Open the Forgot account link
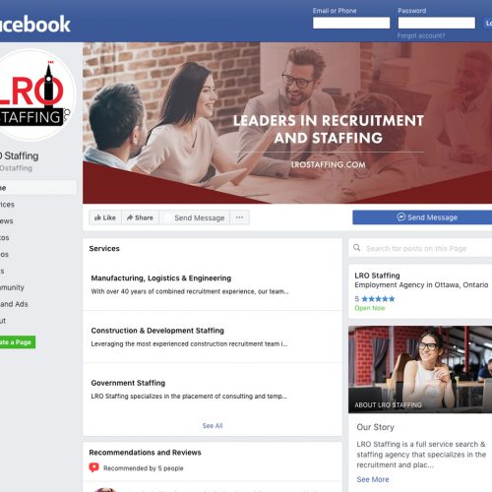The width and height of the screenshot is (492, 492). click(421, 35)
